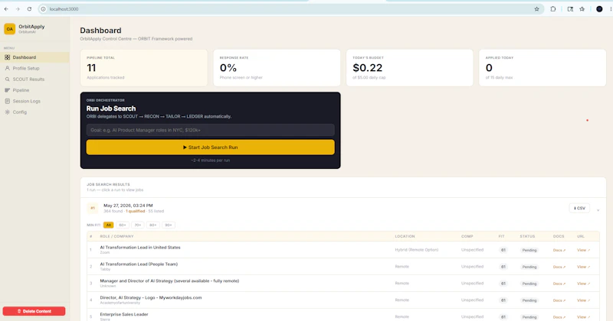Select the 70+ min fit filter
613x321 pixels.
point(138,225)
